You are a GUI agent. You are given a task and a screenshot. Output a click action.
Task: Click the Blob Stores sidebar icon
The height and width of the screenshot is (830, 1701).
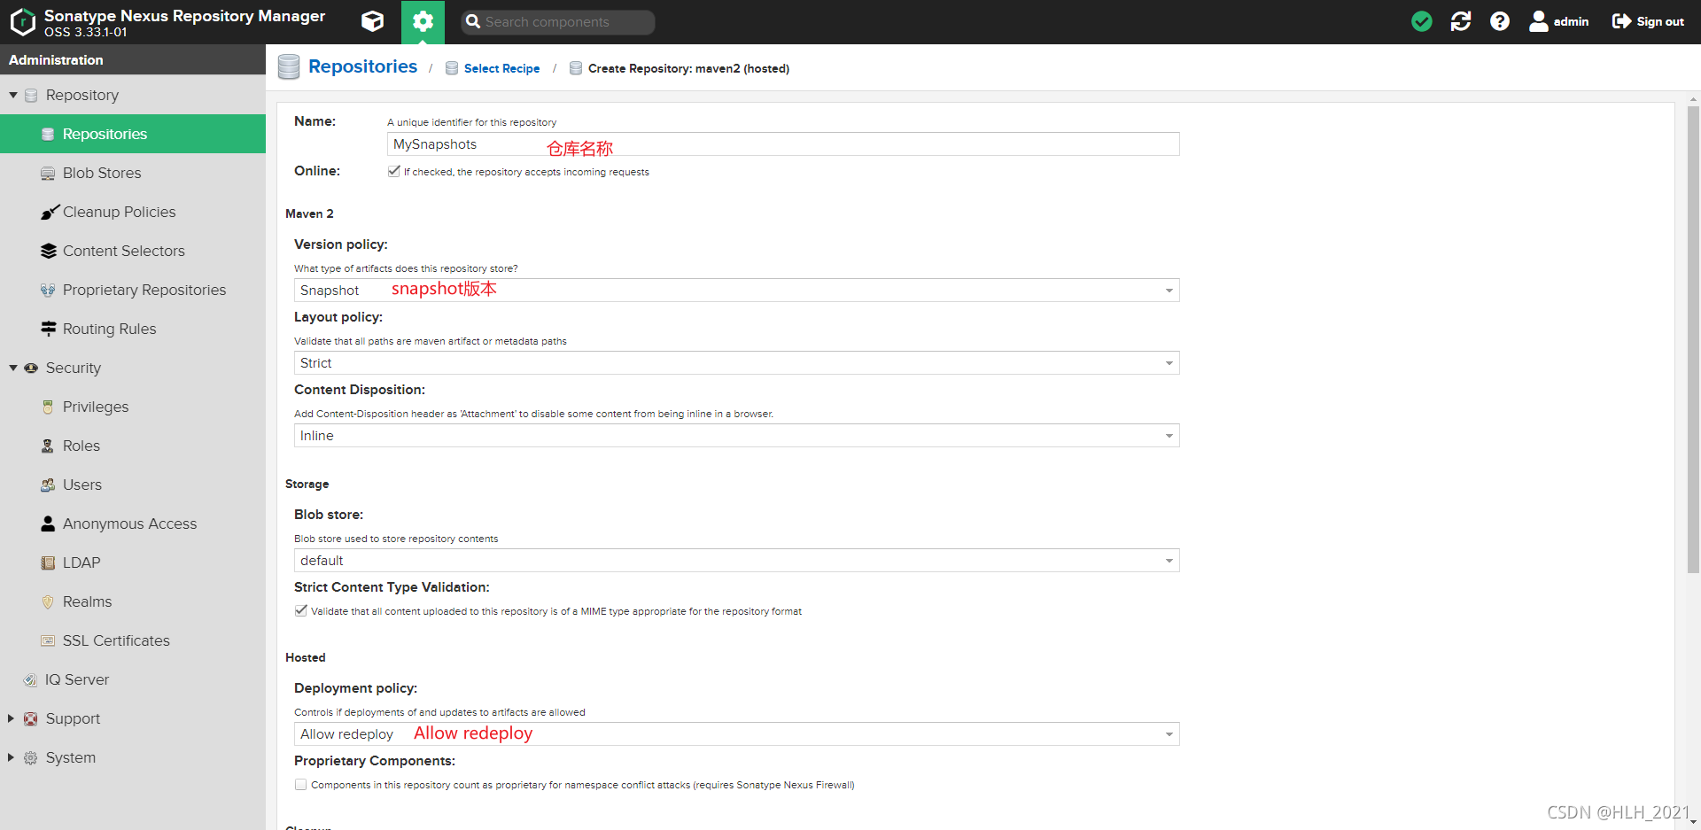click(48, 174)
